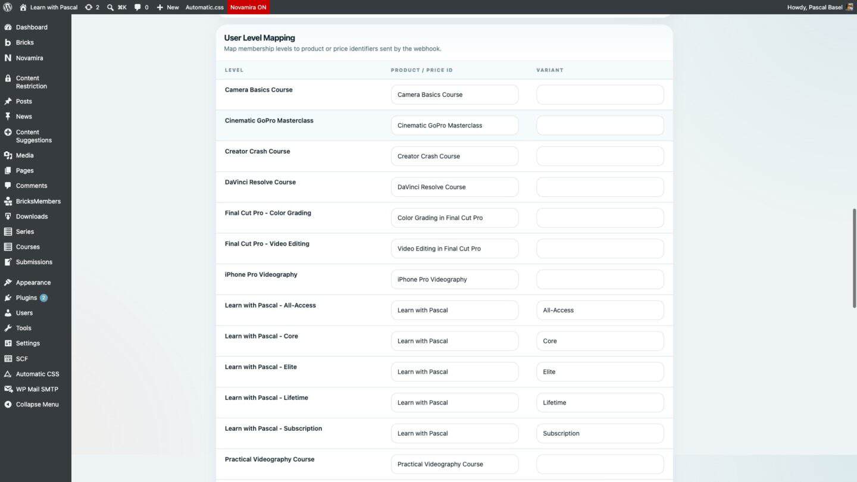Open the SCF icon in sidebar

coord(8,359)
